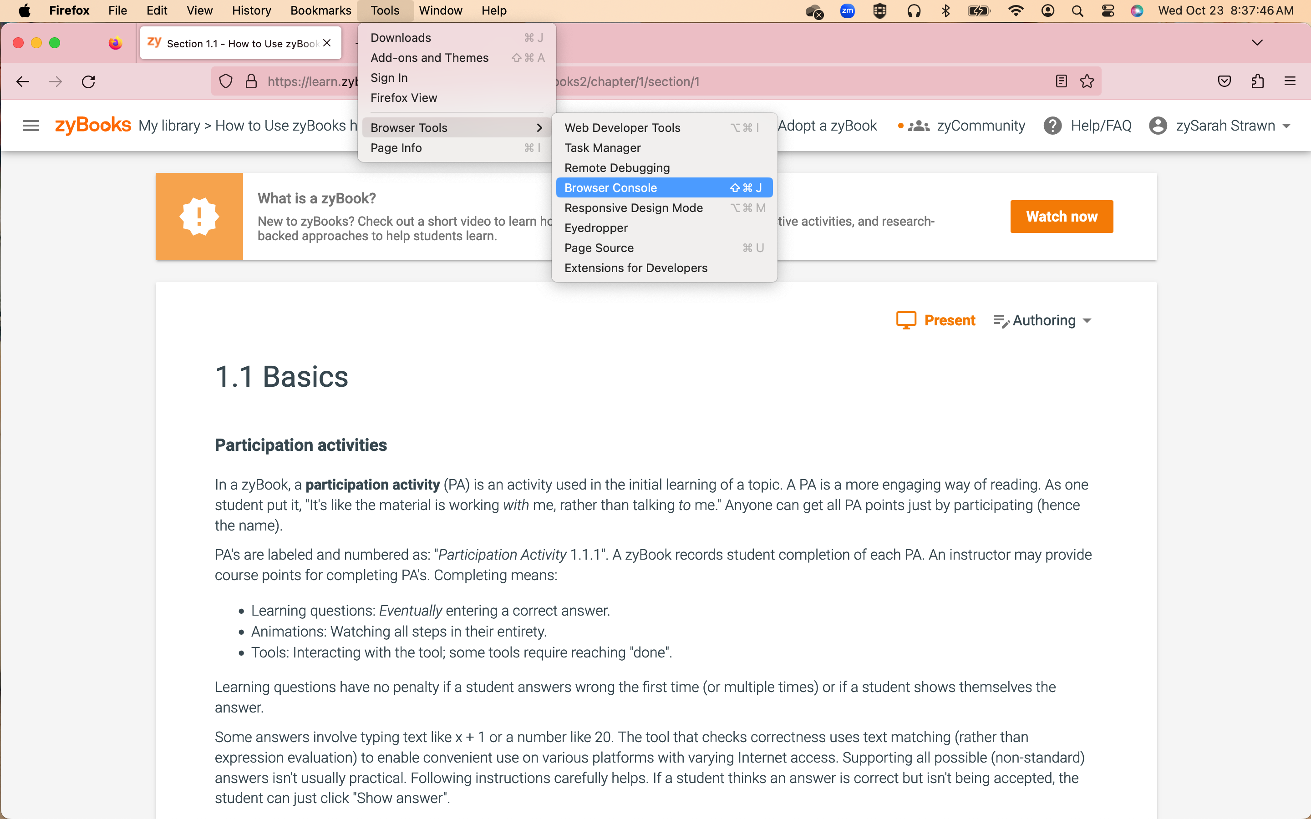Choose Remote Debugging option
Viewport: 1311px width, 819px height.
click(x=664, y=168)
